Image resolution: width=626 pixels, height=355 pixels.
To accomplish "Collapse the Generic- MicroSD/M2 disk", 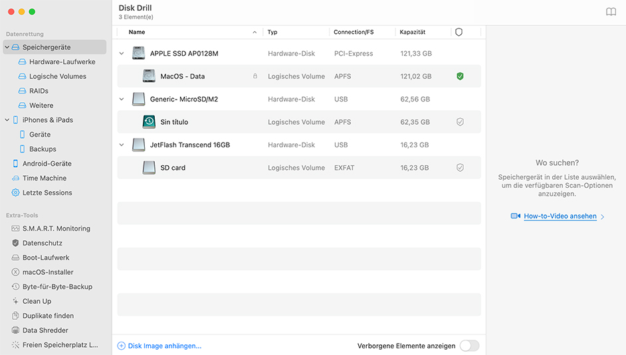I will click(x=121, y=100).
